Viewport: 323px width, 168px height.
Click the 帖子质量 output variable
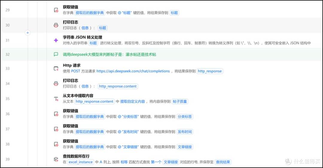point(180,101)
